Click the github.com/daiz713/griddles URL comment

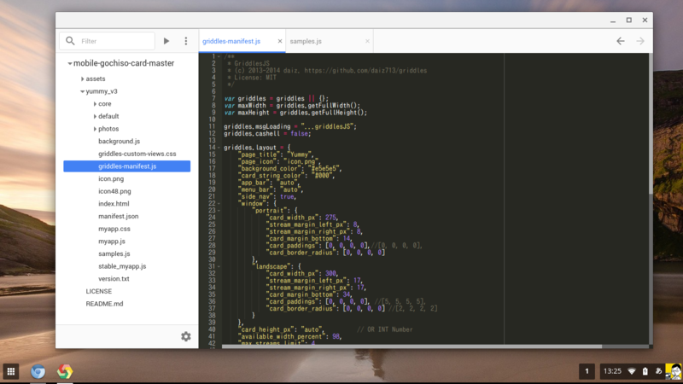tap(365, 71)
